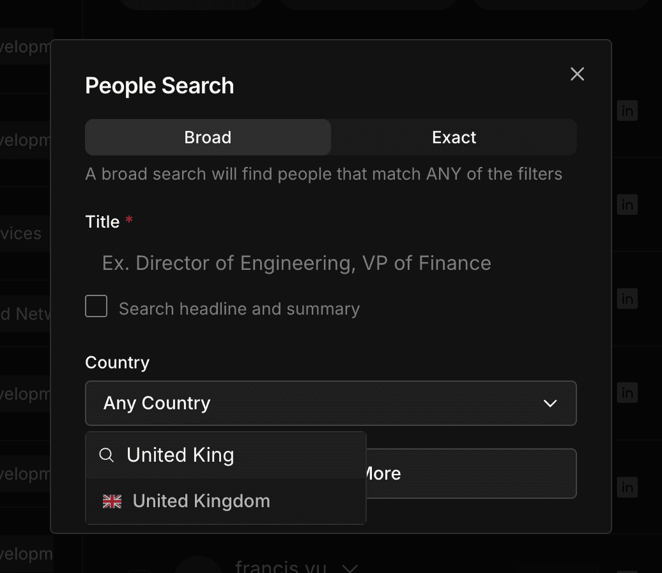This screenshot has height=573, width=662.
Task: Click the magnifier icon in country search
Action: pos(107,455)
